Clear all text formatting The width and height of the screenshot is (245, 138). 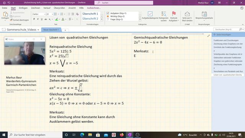pyautogui.click(x=77, y=14)
